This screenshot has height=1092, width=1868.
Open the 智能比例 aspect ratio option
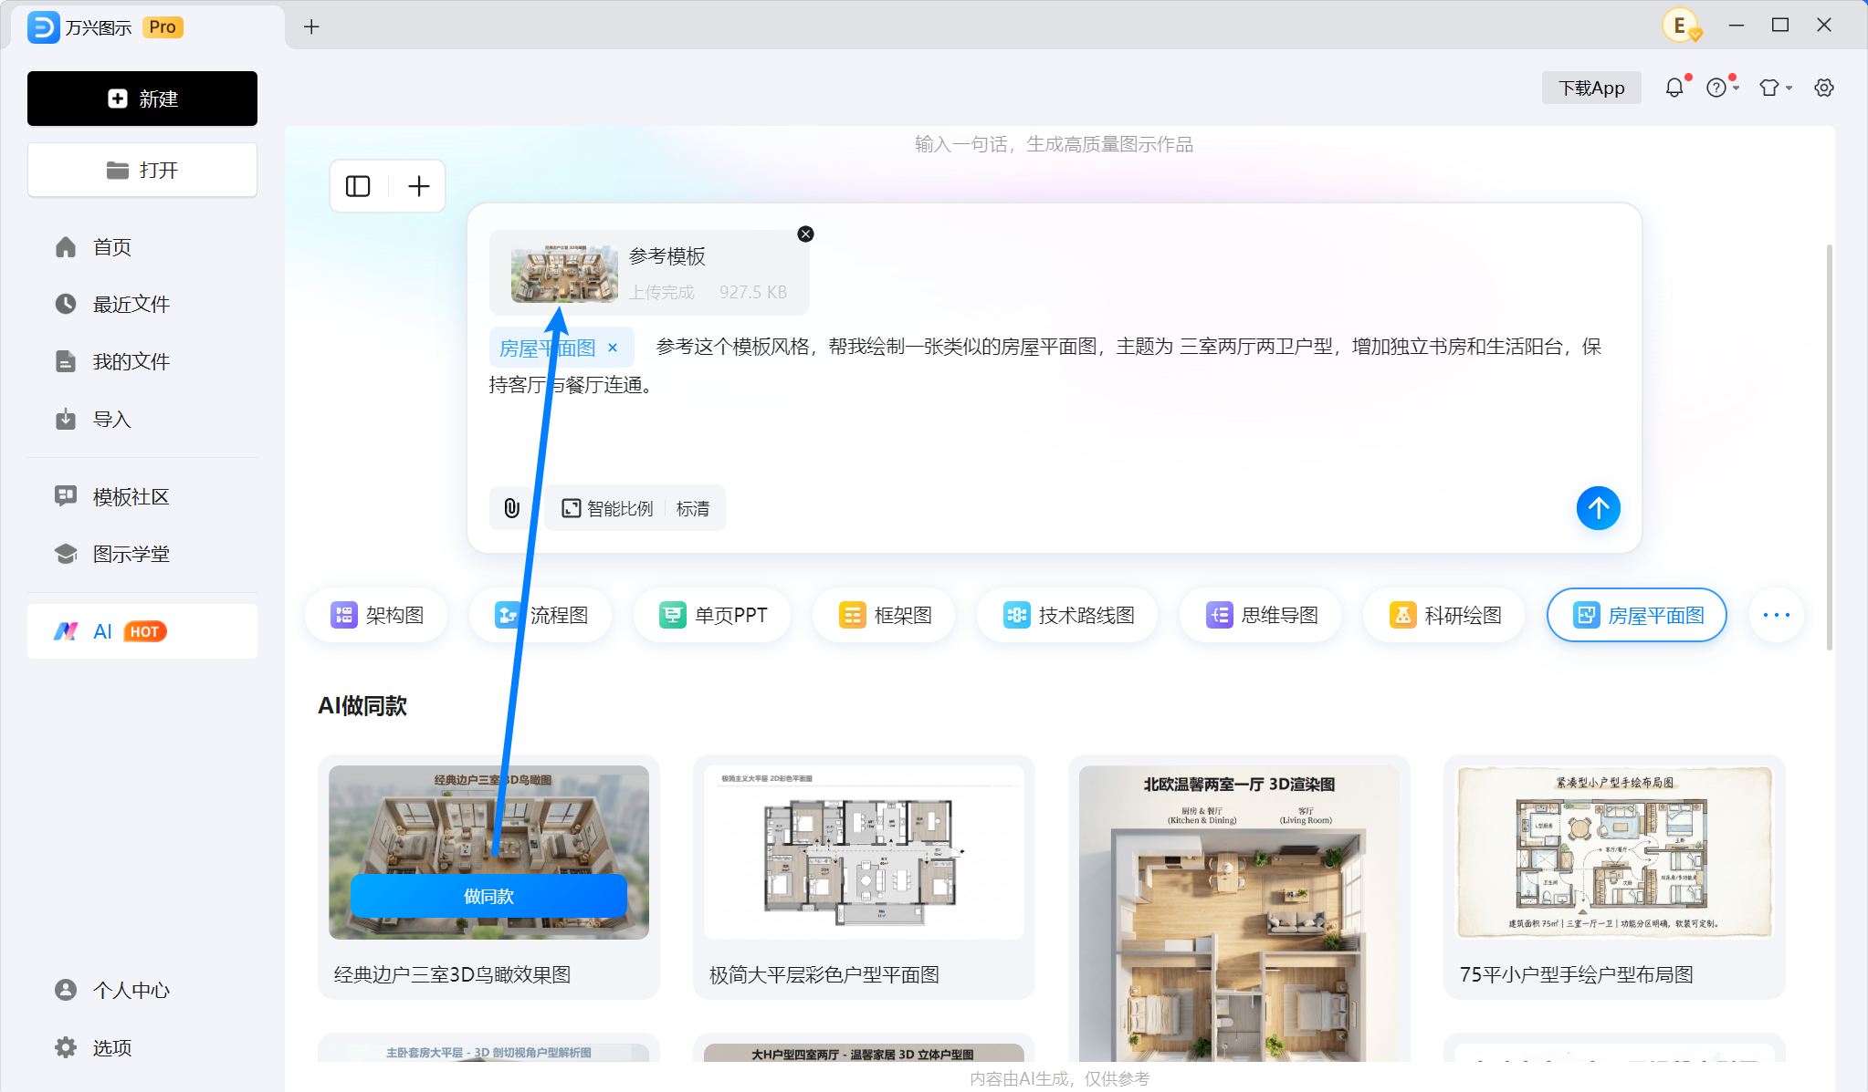pos(608,508)
